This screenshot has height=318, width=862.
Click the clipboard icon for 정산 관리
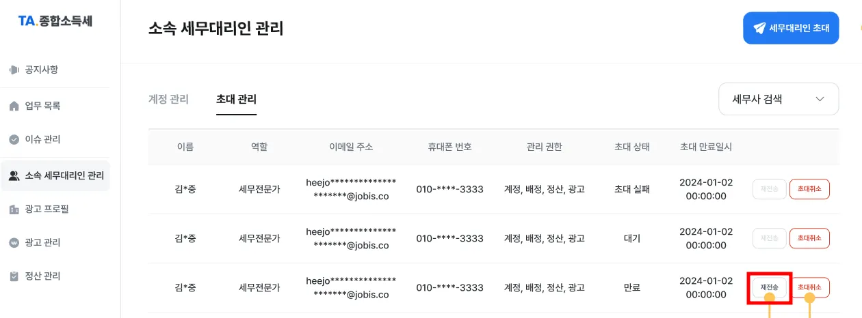[14, 276]
